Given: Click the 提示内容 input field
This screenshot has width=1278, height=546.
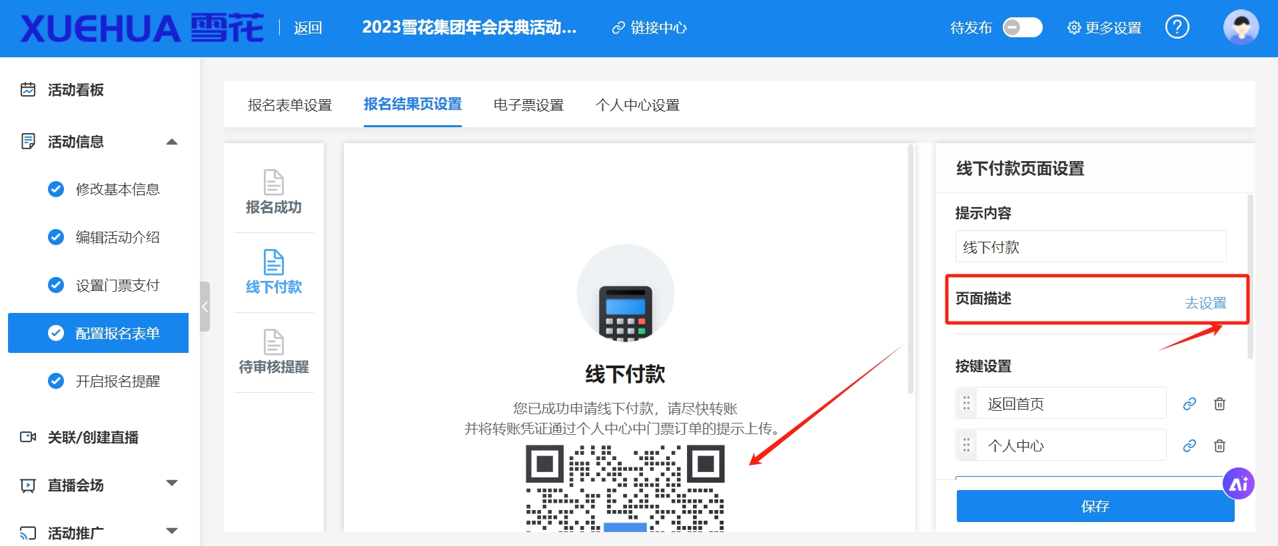Looking at the screenshot, I should (1091, 246).
